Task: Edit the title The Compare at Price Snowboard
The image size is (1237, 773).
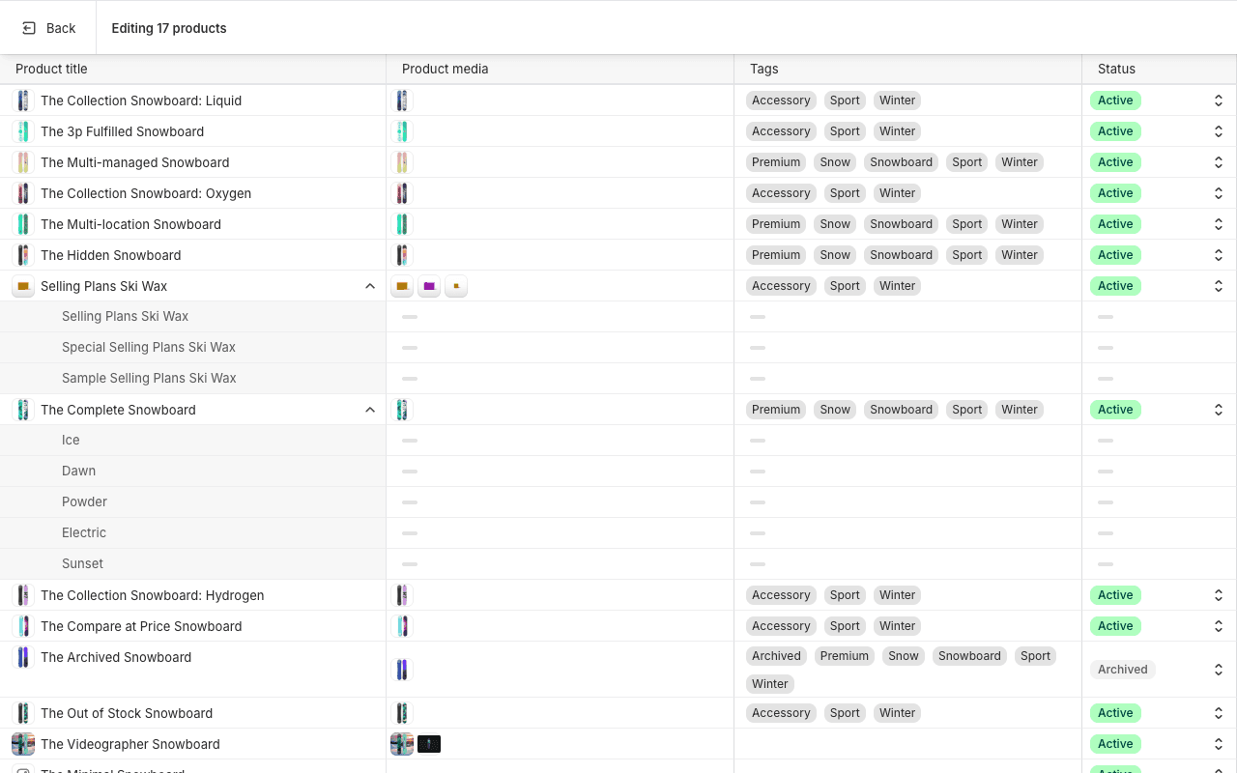Action: pyautogui.click(x=141, y=626)
